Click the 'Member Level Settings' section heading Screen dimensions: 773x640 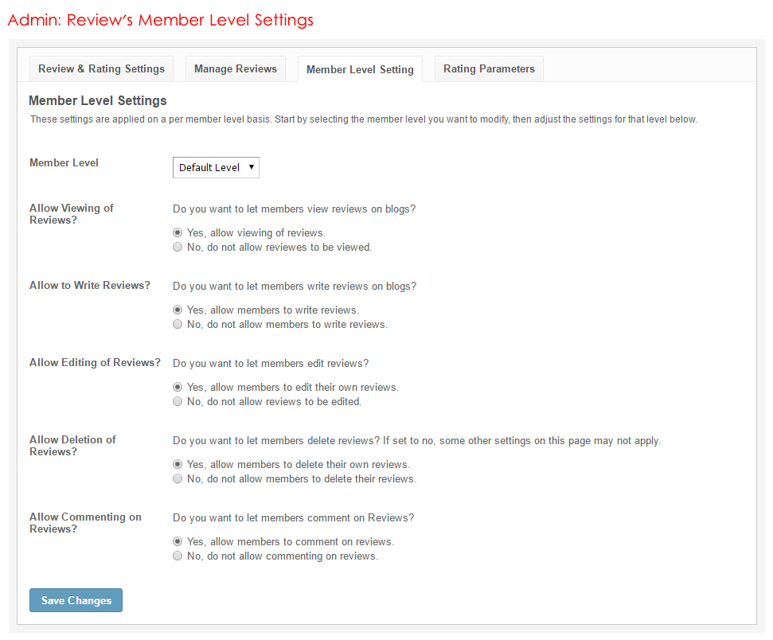(98, 101)
